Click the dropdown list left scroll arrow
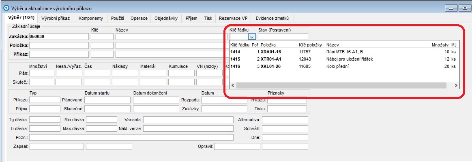The image size is (472, 162). [x=233, y=86]
